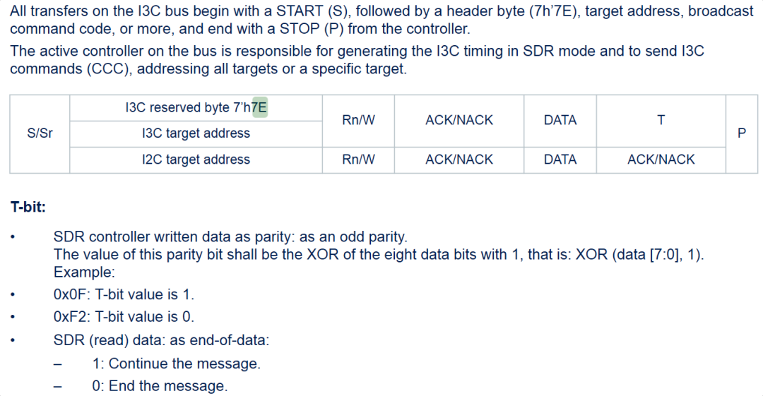Click the T column cell in the table
Screen dimensions: 763x396
pos(661,120)
